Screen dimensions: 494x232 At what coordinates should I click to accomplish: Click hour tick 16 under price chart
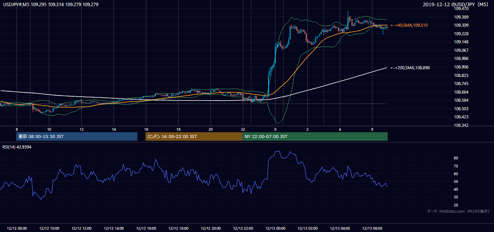[146, 129]
